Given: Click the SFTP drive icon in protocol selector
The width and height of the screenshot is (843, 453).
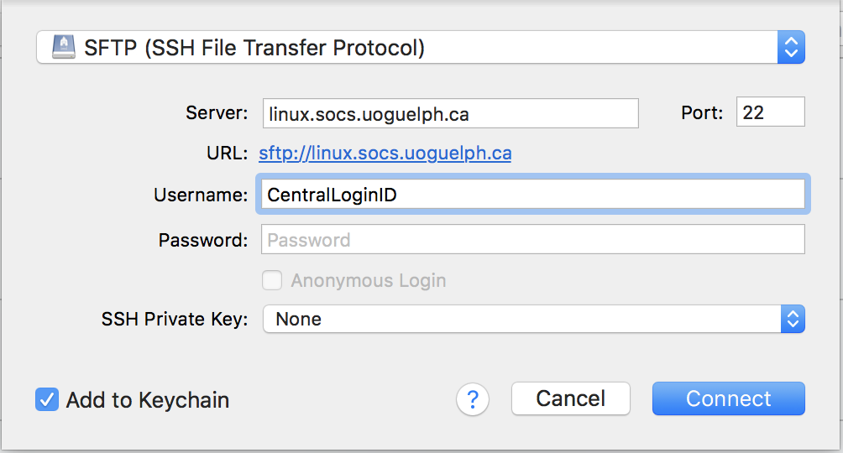Looking at the screenshot, I should pos(64,47).
